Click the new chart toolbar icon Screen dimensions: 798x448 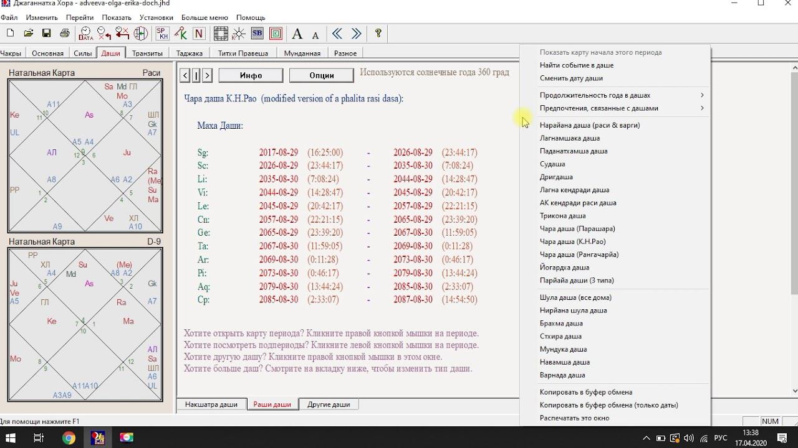point(11,33)
